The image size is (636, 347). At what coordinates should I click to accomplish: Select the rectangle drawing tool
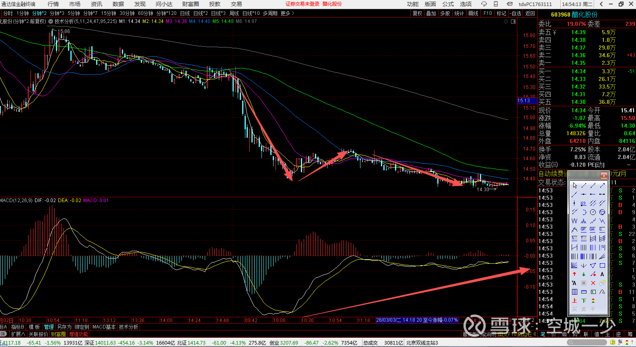tap(602, 265)
